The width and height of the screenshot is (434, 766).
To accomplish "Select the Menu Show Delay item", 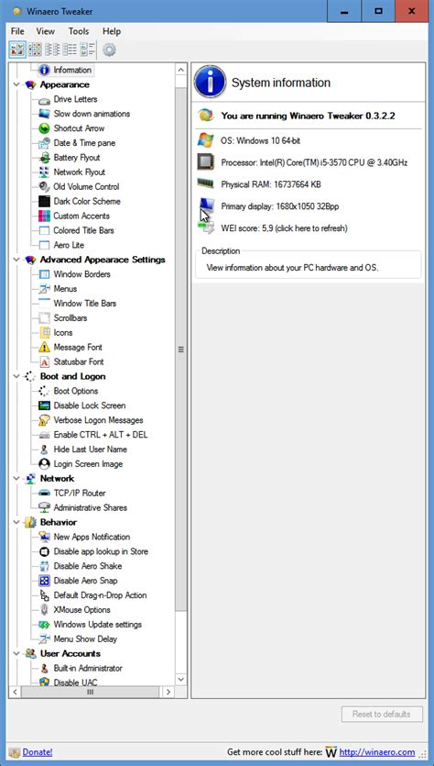I will click(x=85, y=639).
